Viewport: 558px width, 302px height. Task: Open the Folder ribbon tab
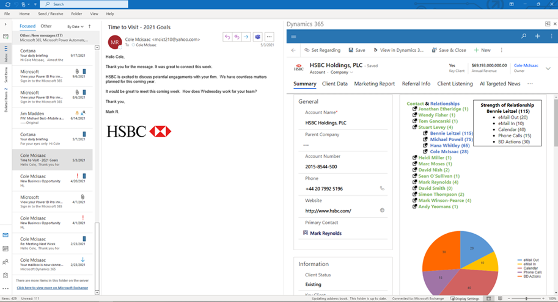click(x=76, y=14)
